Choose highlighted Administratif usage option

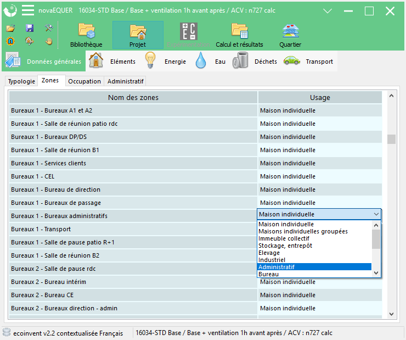click(x=314, y=267)
